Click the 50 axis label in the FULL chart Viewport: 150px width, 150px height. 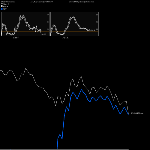(x=97, y=22)
